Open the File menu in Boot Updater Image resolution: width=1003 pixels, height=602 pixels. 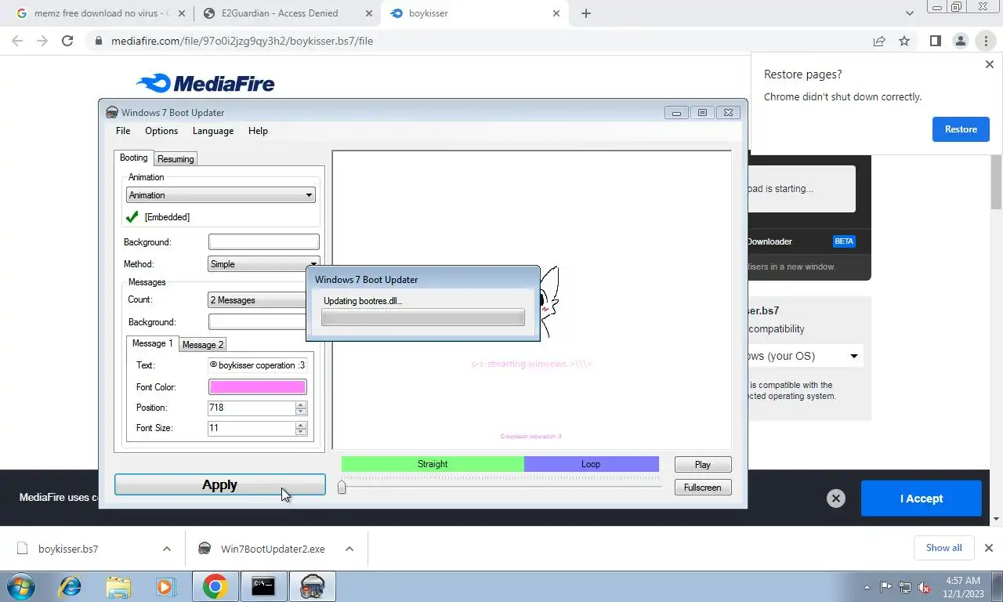(123, 131)
